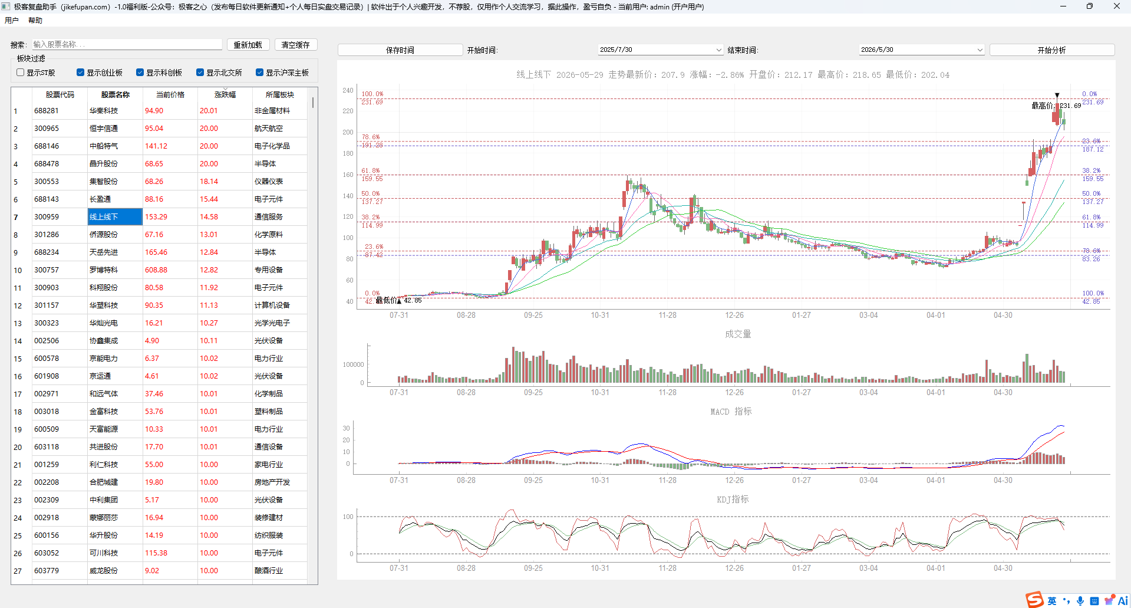Open the 用户 menu
The width and height of the screenshot is (1131, 608).
point(12,20)
